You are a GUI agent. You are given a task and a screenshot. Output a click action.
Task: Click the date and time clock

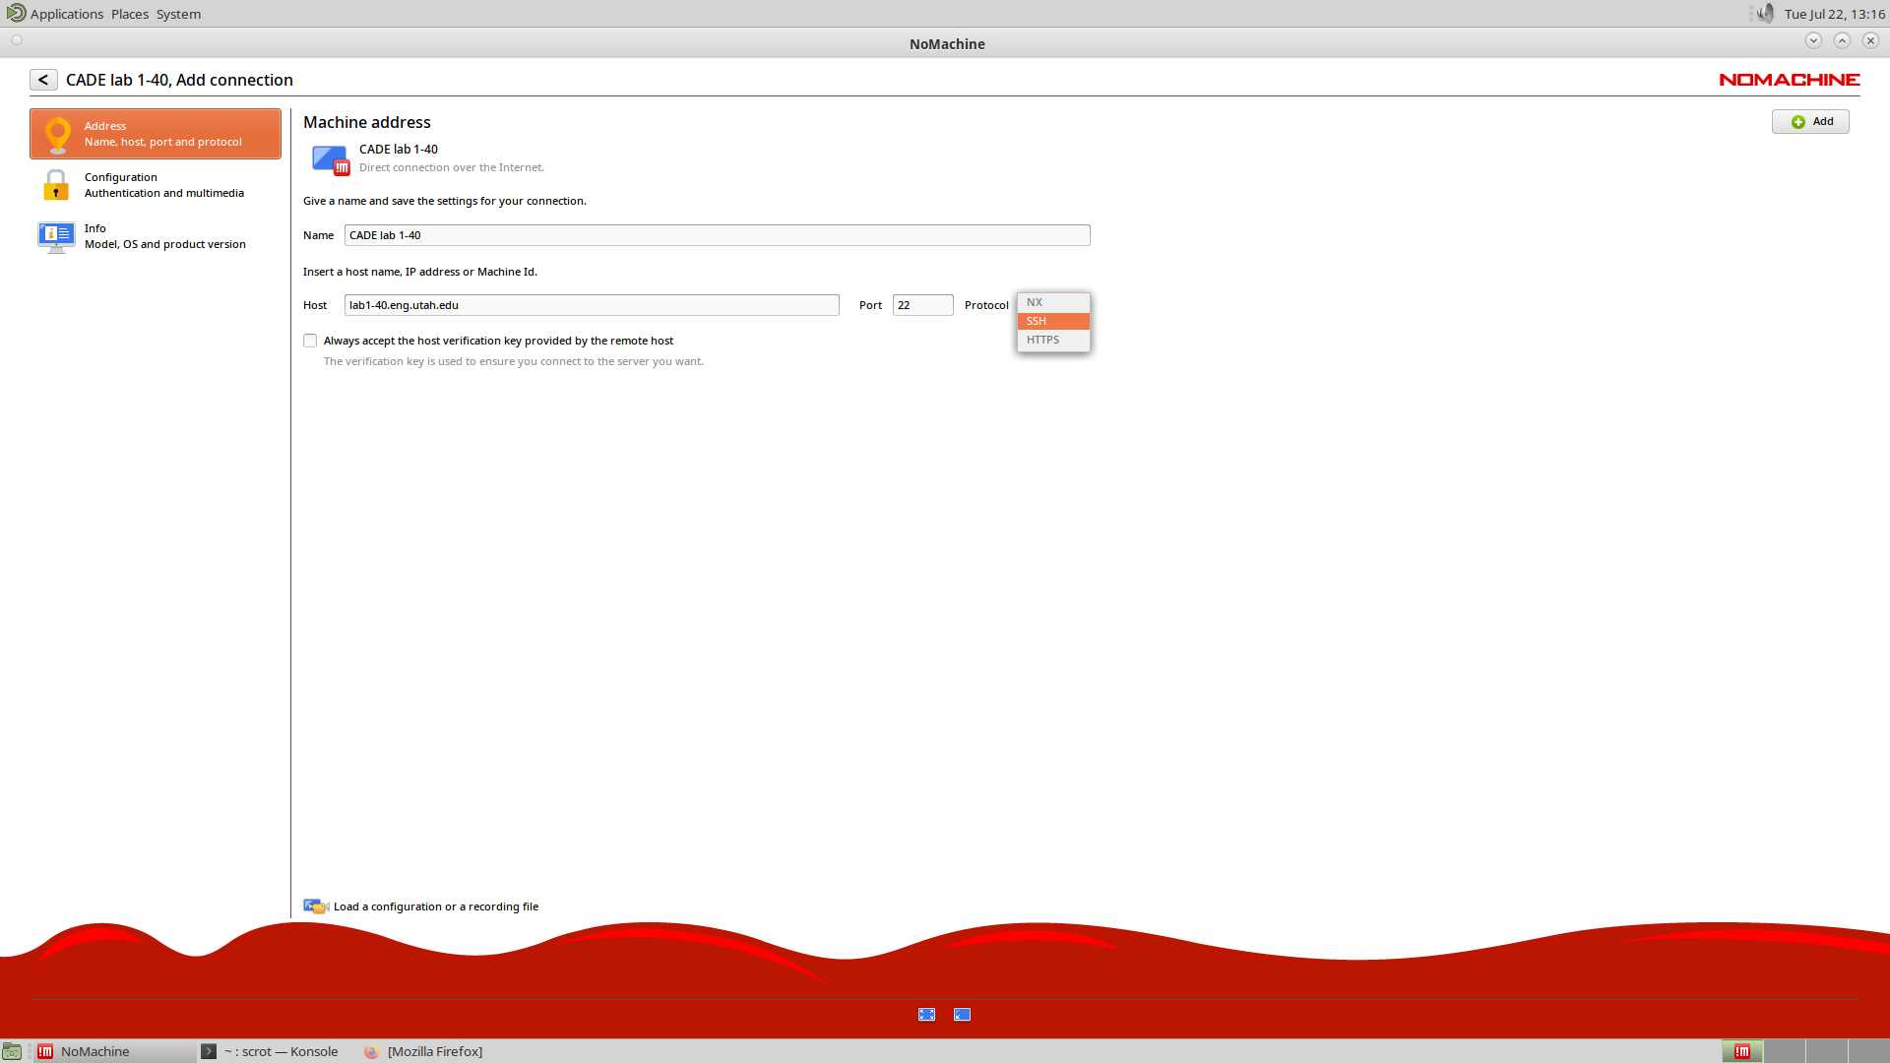click(1835, 14)
